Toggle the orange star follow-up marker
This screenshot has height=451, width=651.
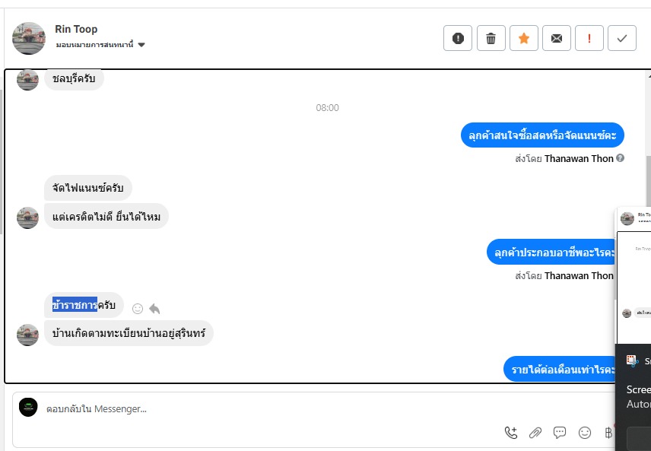pyautogui.click(x=523, y=38)
